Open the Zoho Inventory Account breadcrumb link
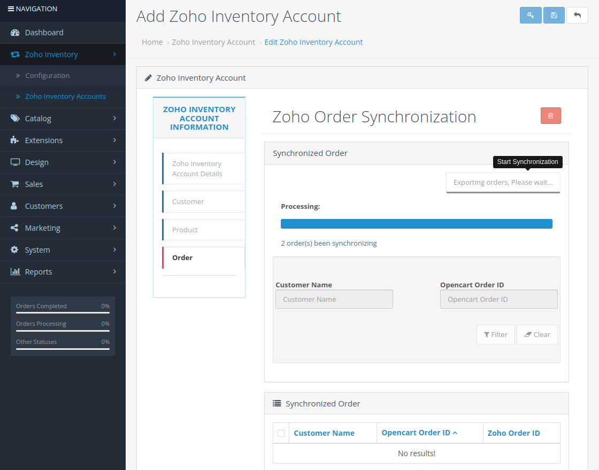Viewport: 599px width, 470px height. [x=213, y=42]
